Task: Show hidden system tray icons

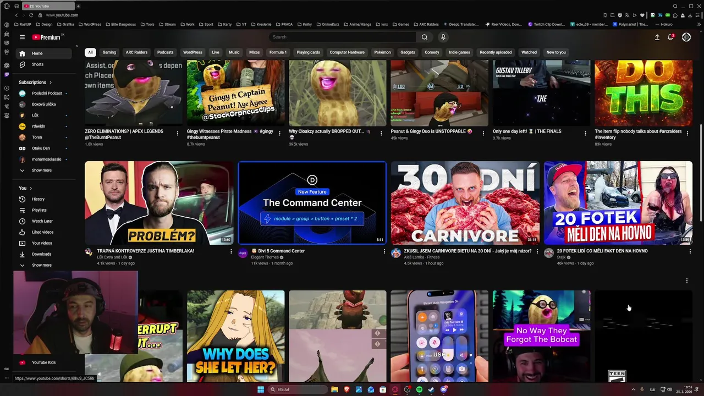Action: (633, 389)
